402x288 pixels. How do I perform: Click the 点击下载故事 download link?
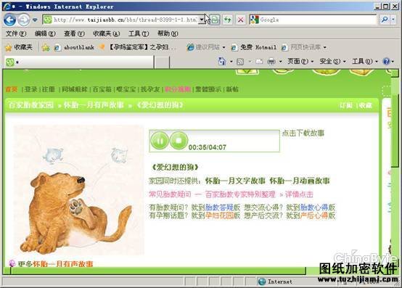(x=303, y=133)
